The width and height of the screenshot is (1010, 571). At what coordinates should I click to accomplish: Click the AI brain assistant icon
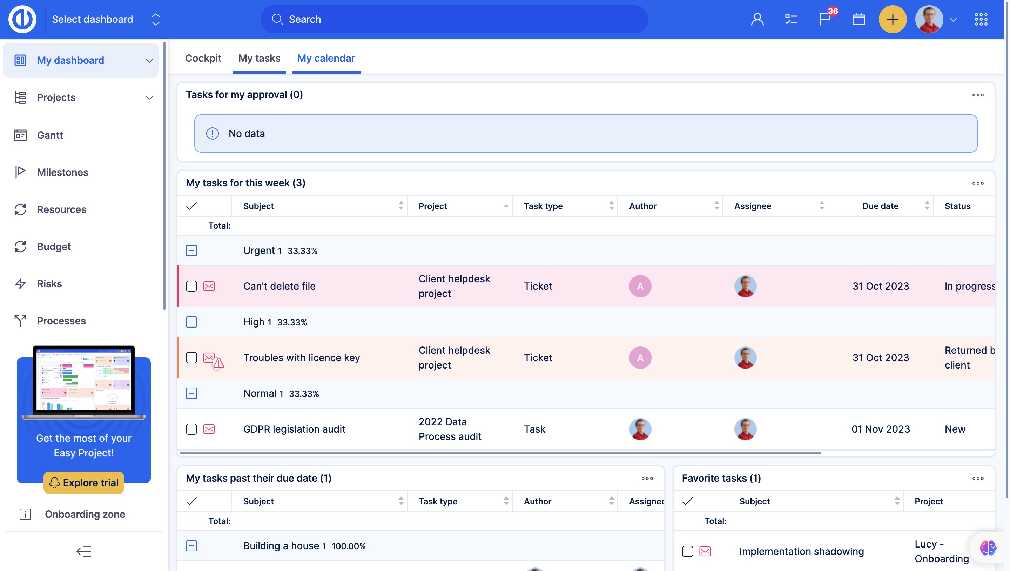987,548
